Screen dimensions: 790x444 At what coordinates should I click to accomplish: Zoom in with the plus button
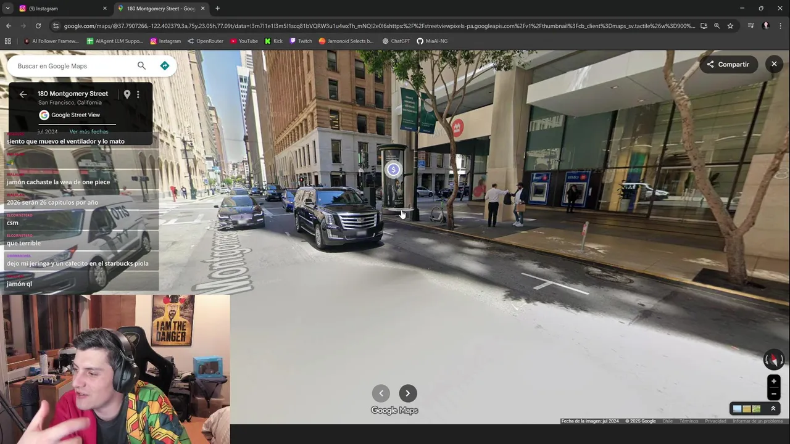coord(774,381)
